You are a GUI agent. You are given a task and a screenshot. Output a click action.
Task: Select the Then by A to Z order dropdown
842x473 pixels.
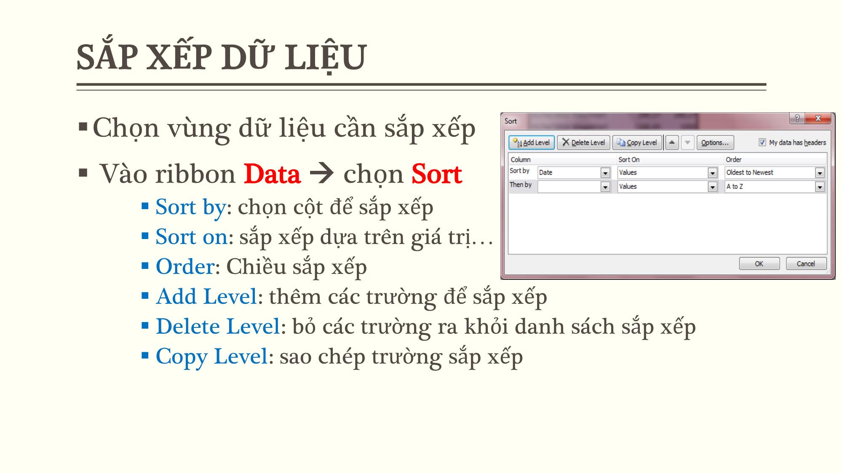(x=774, y=186)
